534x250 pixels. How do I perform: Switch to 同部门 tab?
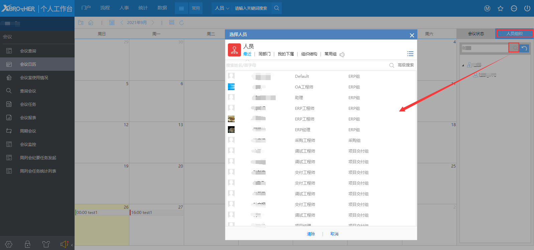point(264,54)
